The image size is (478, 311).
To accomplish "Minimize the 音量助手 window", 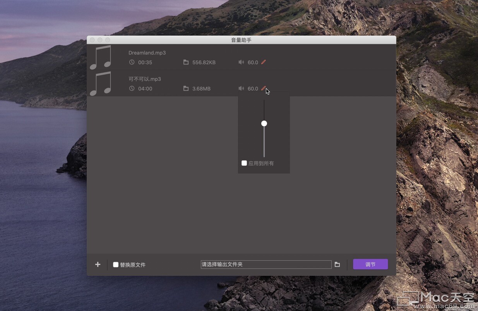I will (100, 40).
